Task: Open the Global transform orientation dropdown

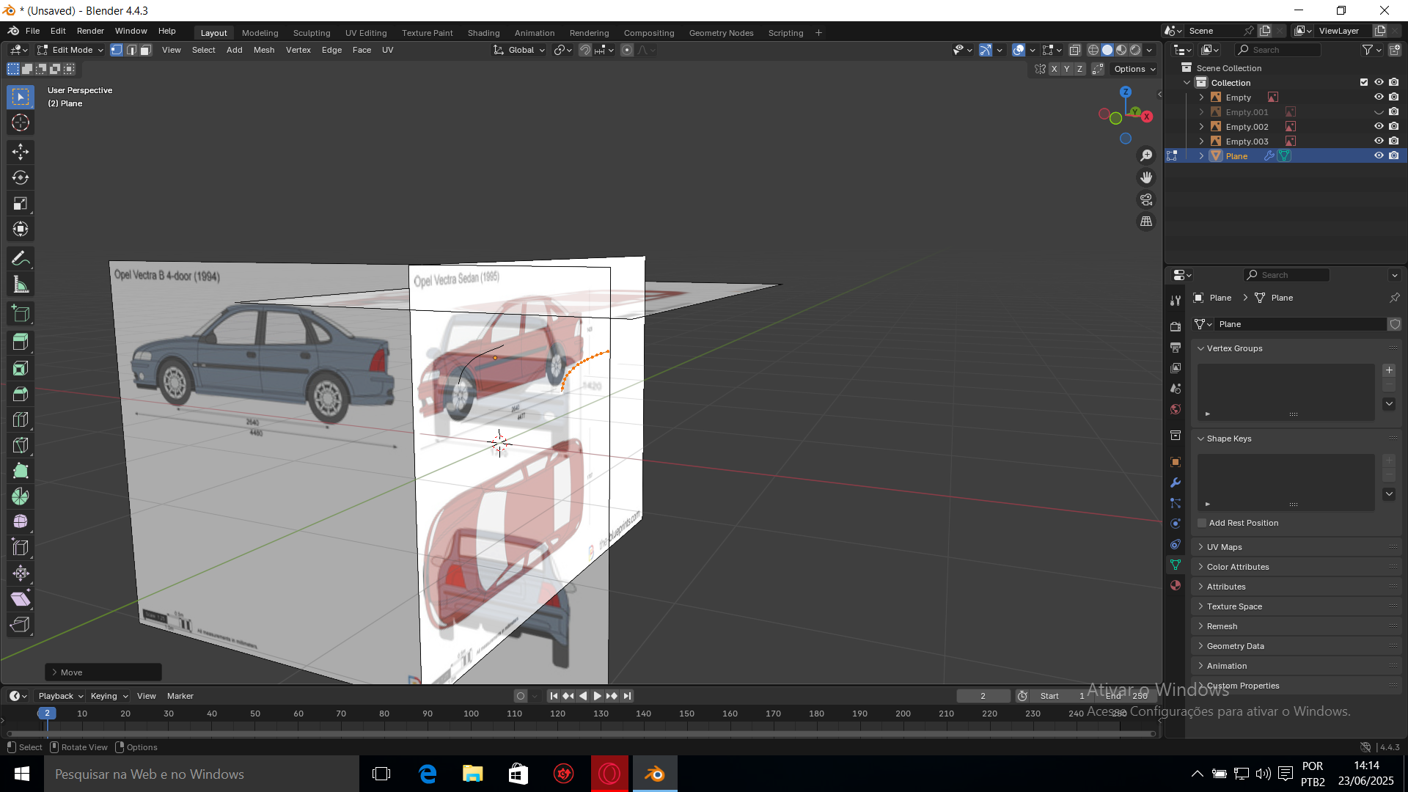Action: tap(520, 50)
